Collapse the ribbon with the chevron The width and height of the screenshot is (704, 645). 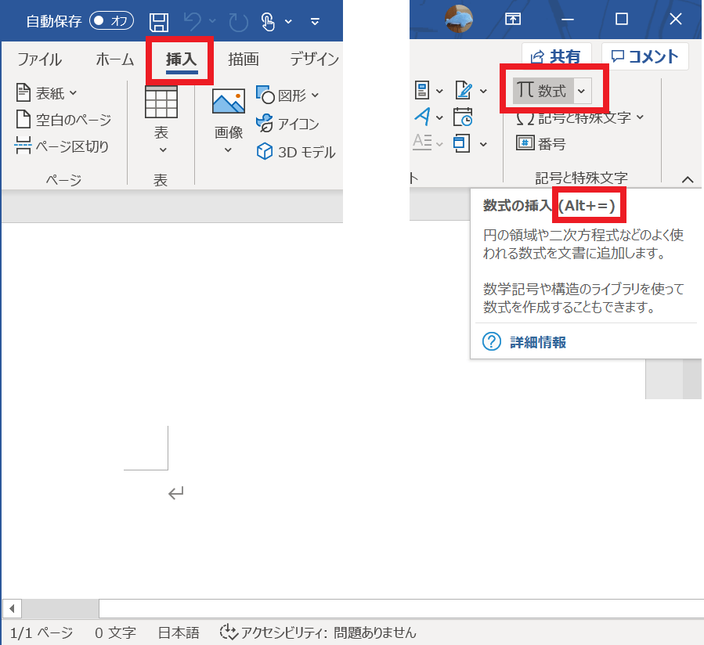click(687, 179)
